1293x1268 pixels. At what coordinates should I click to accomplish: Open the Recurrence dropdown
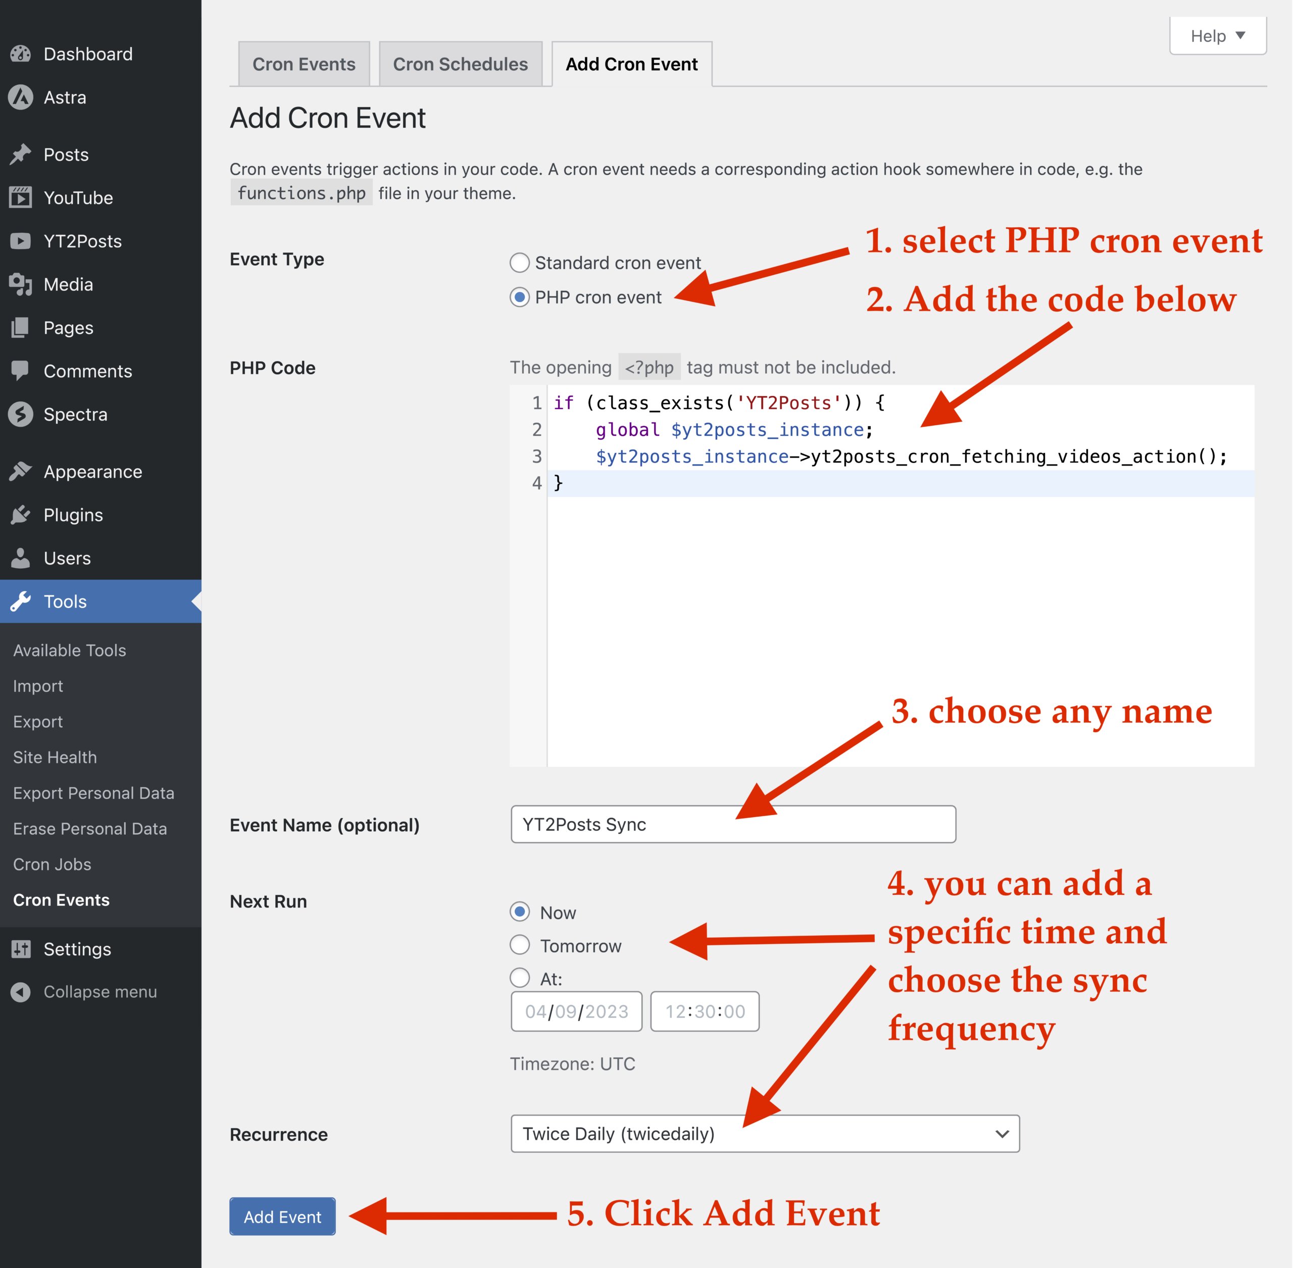point(764,1134)
